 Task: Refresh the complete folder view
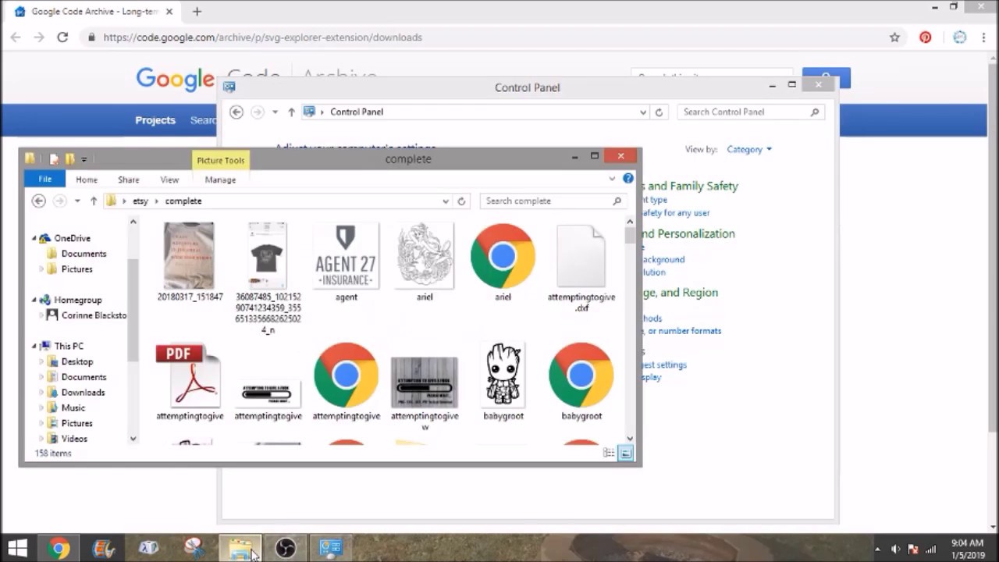pyautogui.click(x=461, y=201)
